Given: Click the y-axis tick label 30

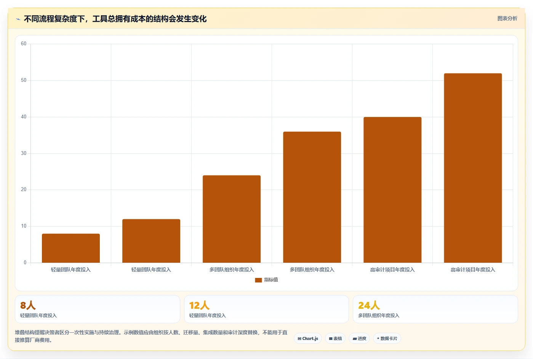Looking at the screenshot, I should (x=24, y=153).
